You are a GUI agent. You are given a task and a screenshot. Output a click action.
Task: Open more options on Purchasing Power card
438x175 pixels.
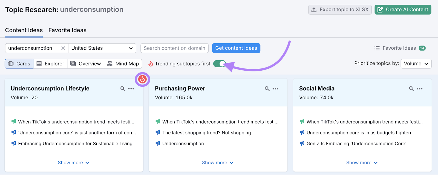pos(275,89)
